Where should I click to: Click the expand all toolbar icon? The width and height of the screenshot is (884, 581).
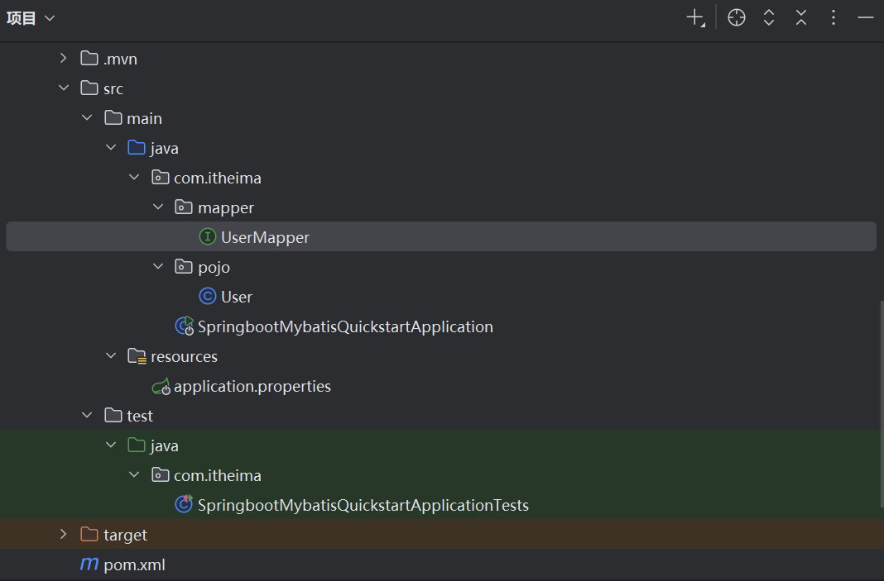pyautogui.click(x=768, y=17)
